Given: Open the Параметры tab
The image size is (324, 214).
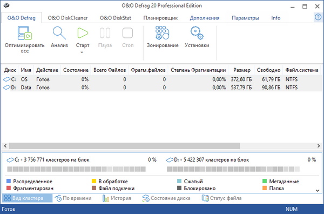Looking at the screenshot, I should tap(245, 18).
